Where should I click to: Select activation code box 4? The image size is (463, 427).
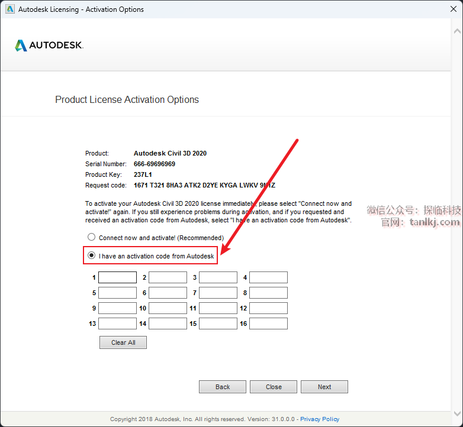[x=268, y=277]
